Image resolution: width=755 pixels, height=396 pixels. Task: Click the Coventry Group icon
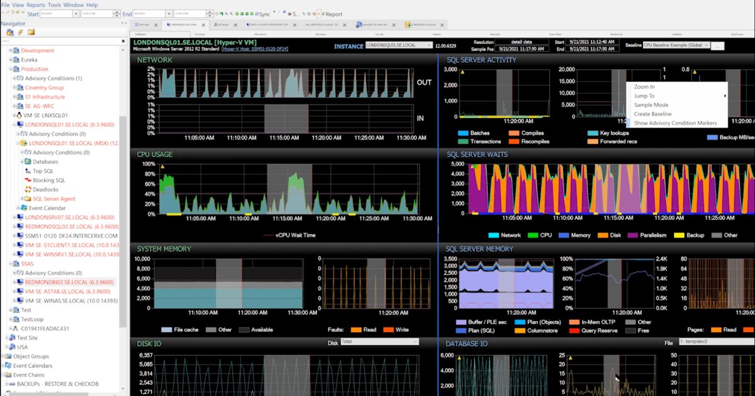[20, 88]
